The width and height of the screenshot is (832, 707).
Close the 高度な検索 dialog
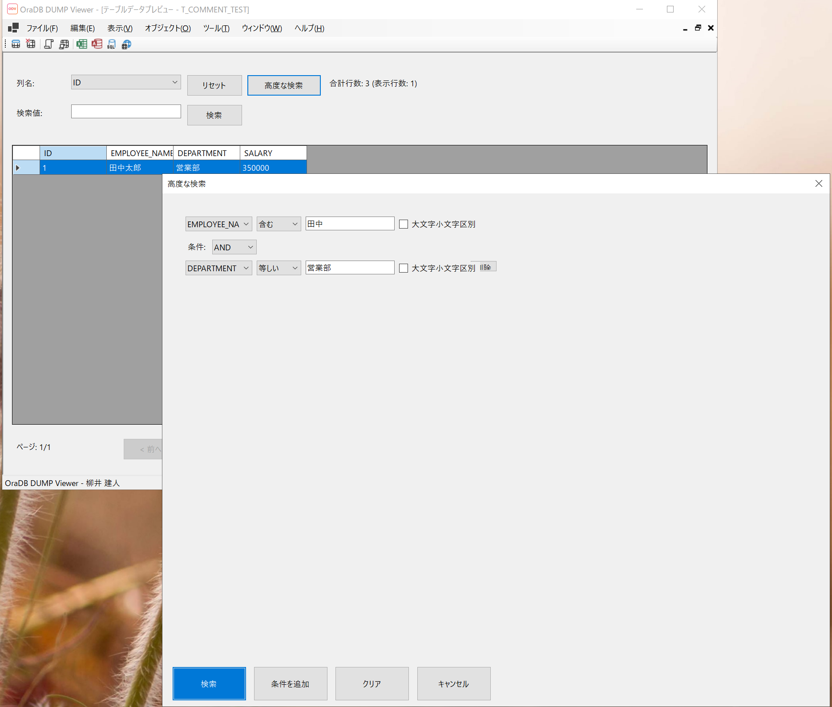pyautogui.click(x=818, y=184)
